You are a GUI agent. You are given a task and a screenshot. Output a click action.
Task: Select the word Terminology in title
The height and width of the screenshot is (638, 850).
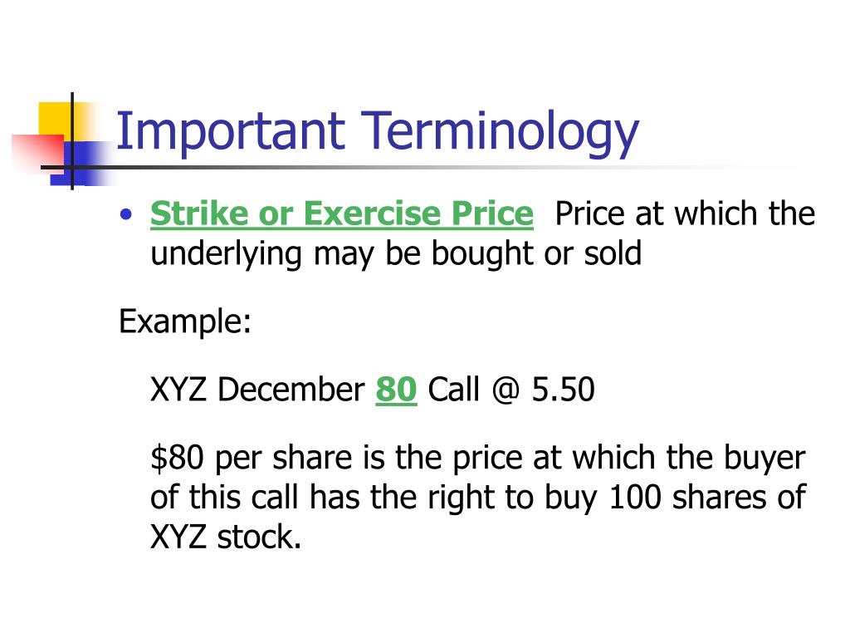[x=499, y=132]
